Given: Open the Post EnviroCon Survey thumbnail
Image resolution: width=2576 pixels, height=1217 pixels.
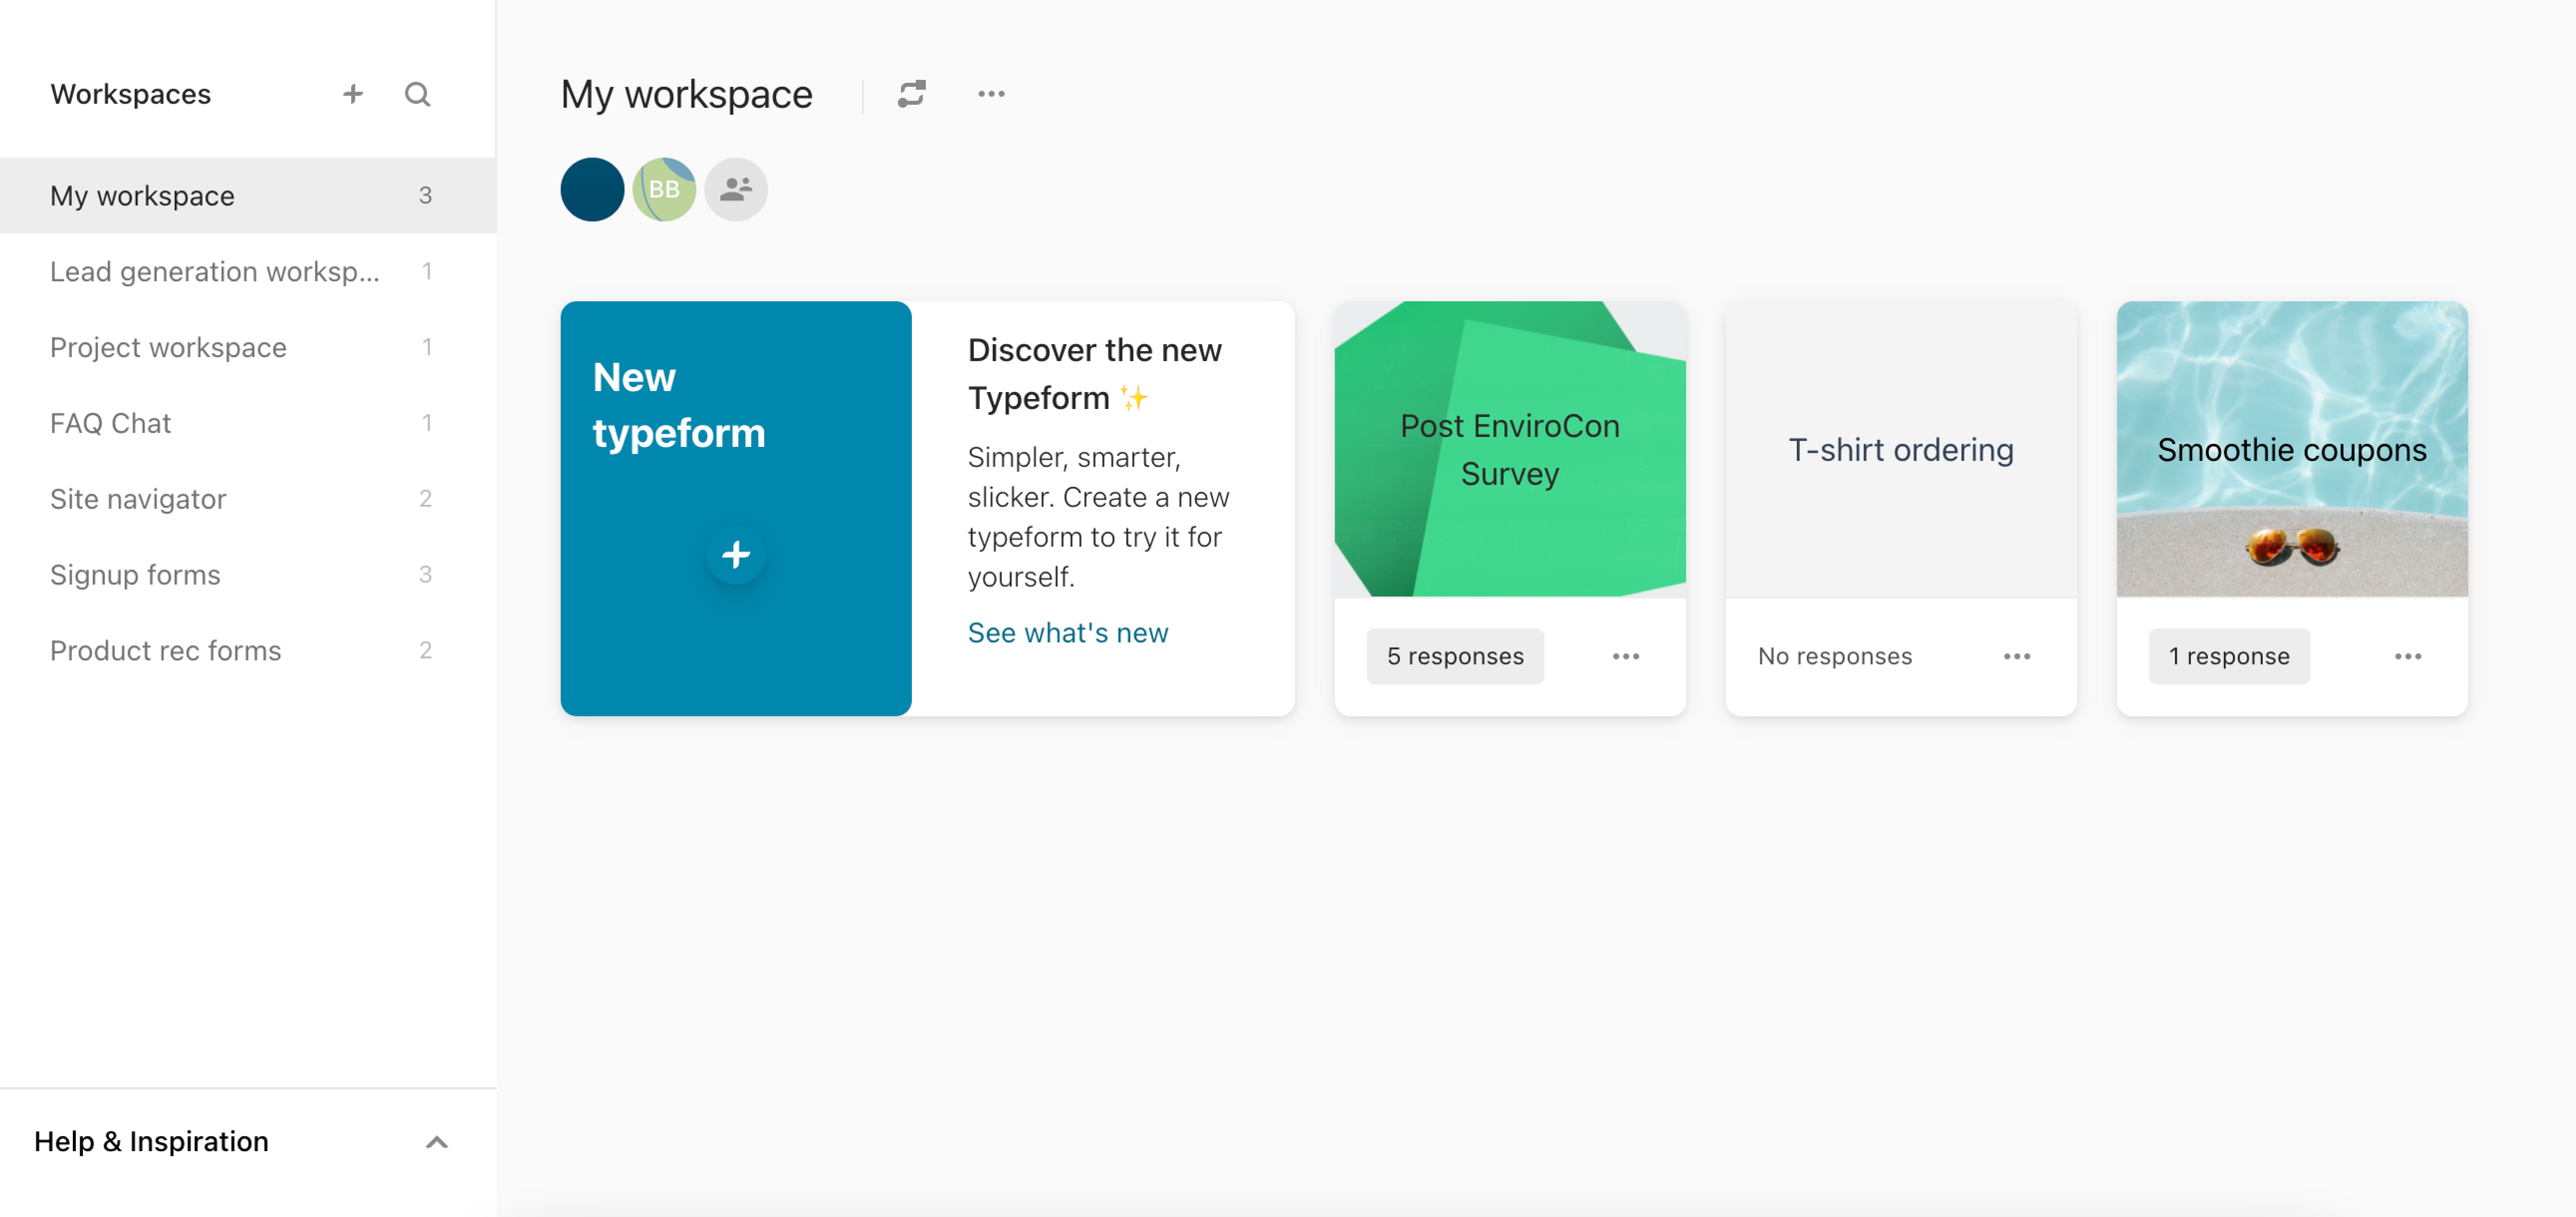Looking at the screenshot, I should click(1510, 449).
